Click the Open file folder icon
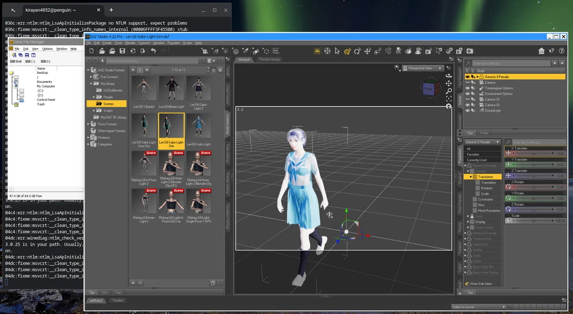Screen dimensions: 573x314 (x=102, y=51)
